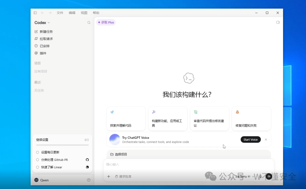Click the 继续设置 progress bar
Viewport: 306px width, 189px height.
pyautogui.click(x=62, y=145)
